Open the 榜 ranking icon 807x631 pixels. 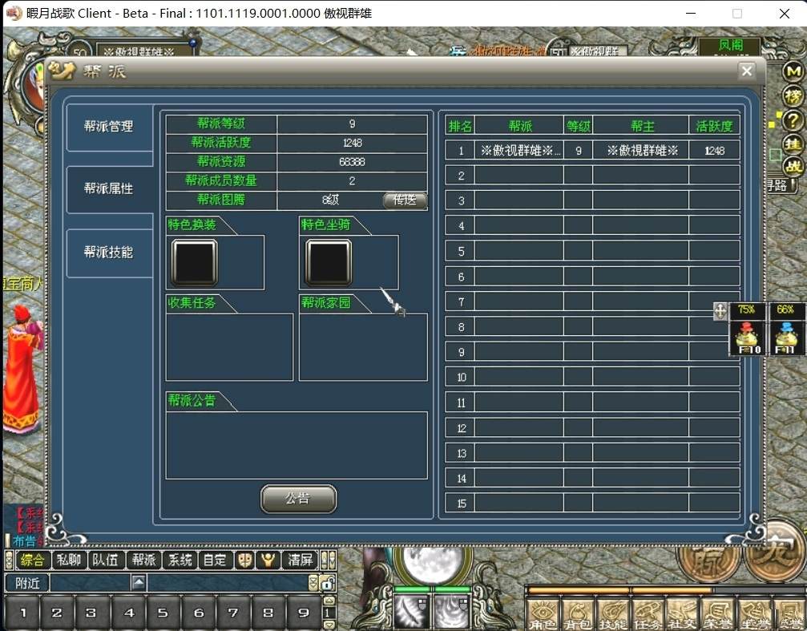click(793, 96)
